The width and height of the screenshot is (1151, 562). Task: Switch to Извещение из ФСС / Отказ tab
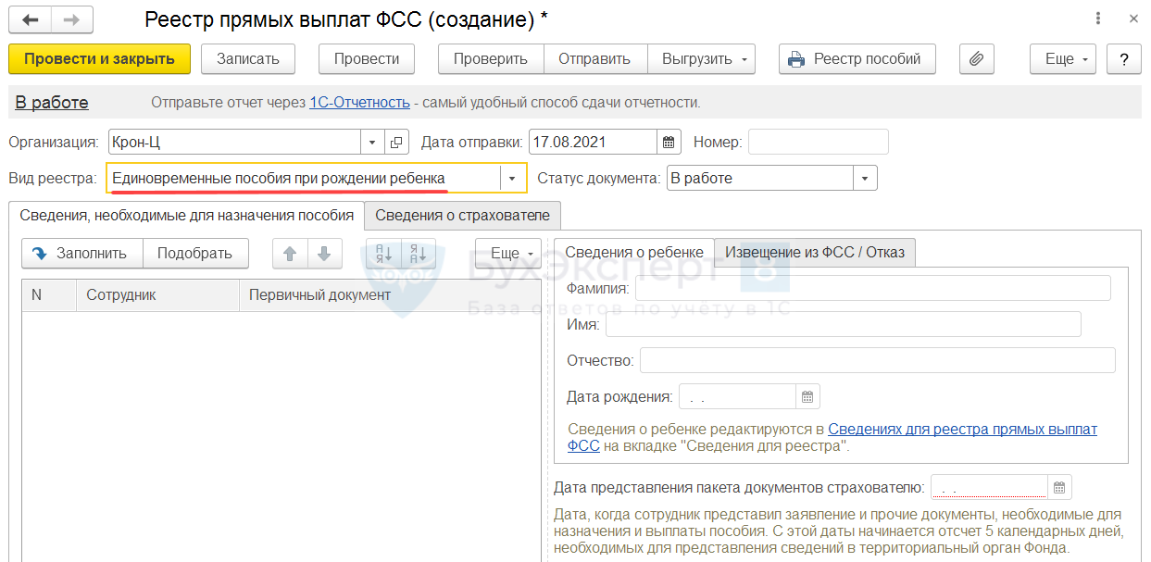(x=814, y=252)
